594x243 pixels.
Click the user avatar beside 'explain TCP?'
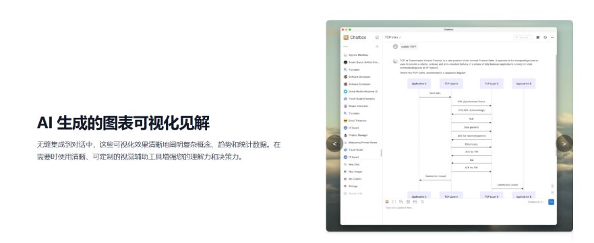[x=396, y=46]
